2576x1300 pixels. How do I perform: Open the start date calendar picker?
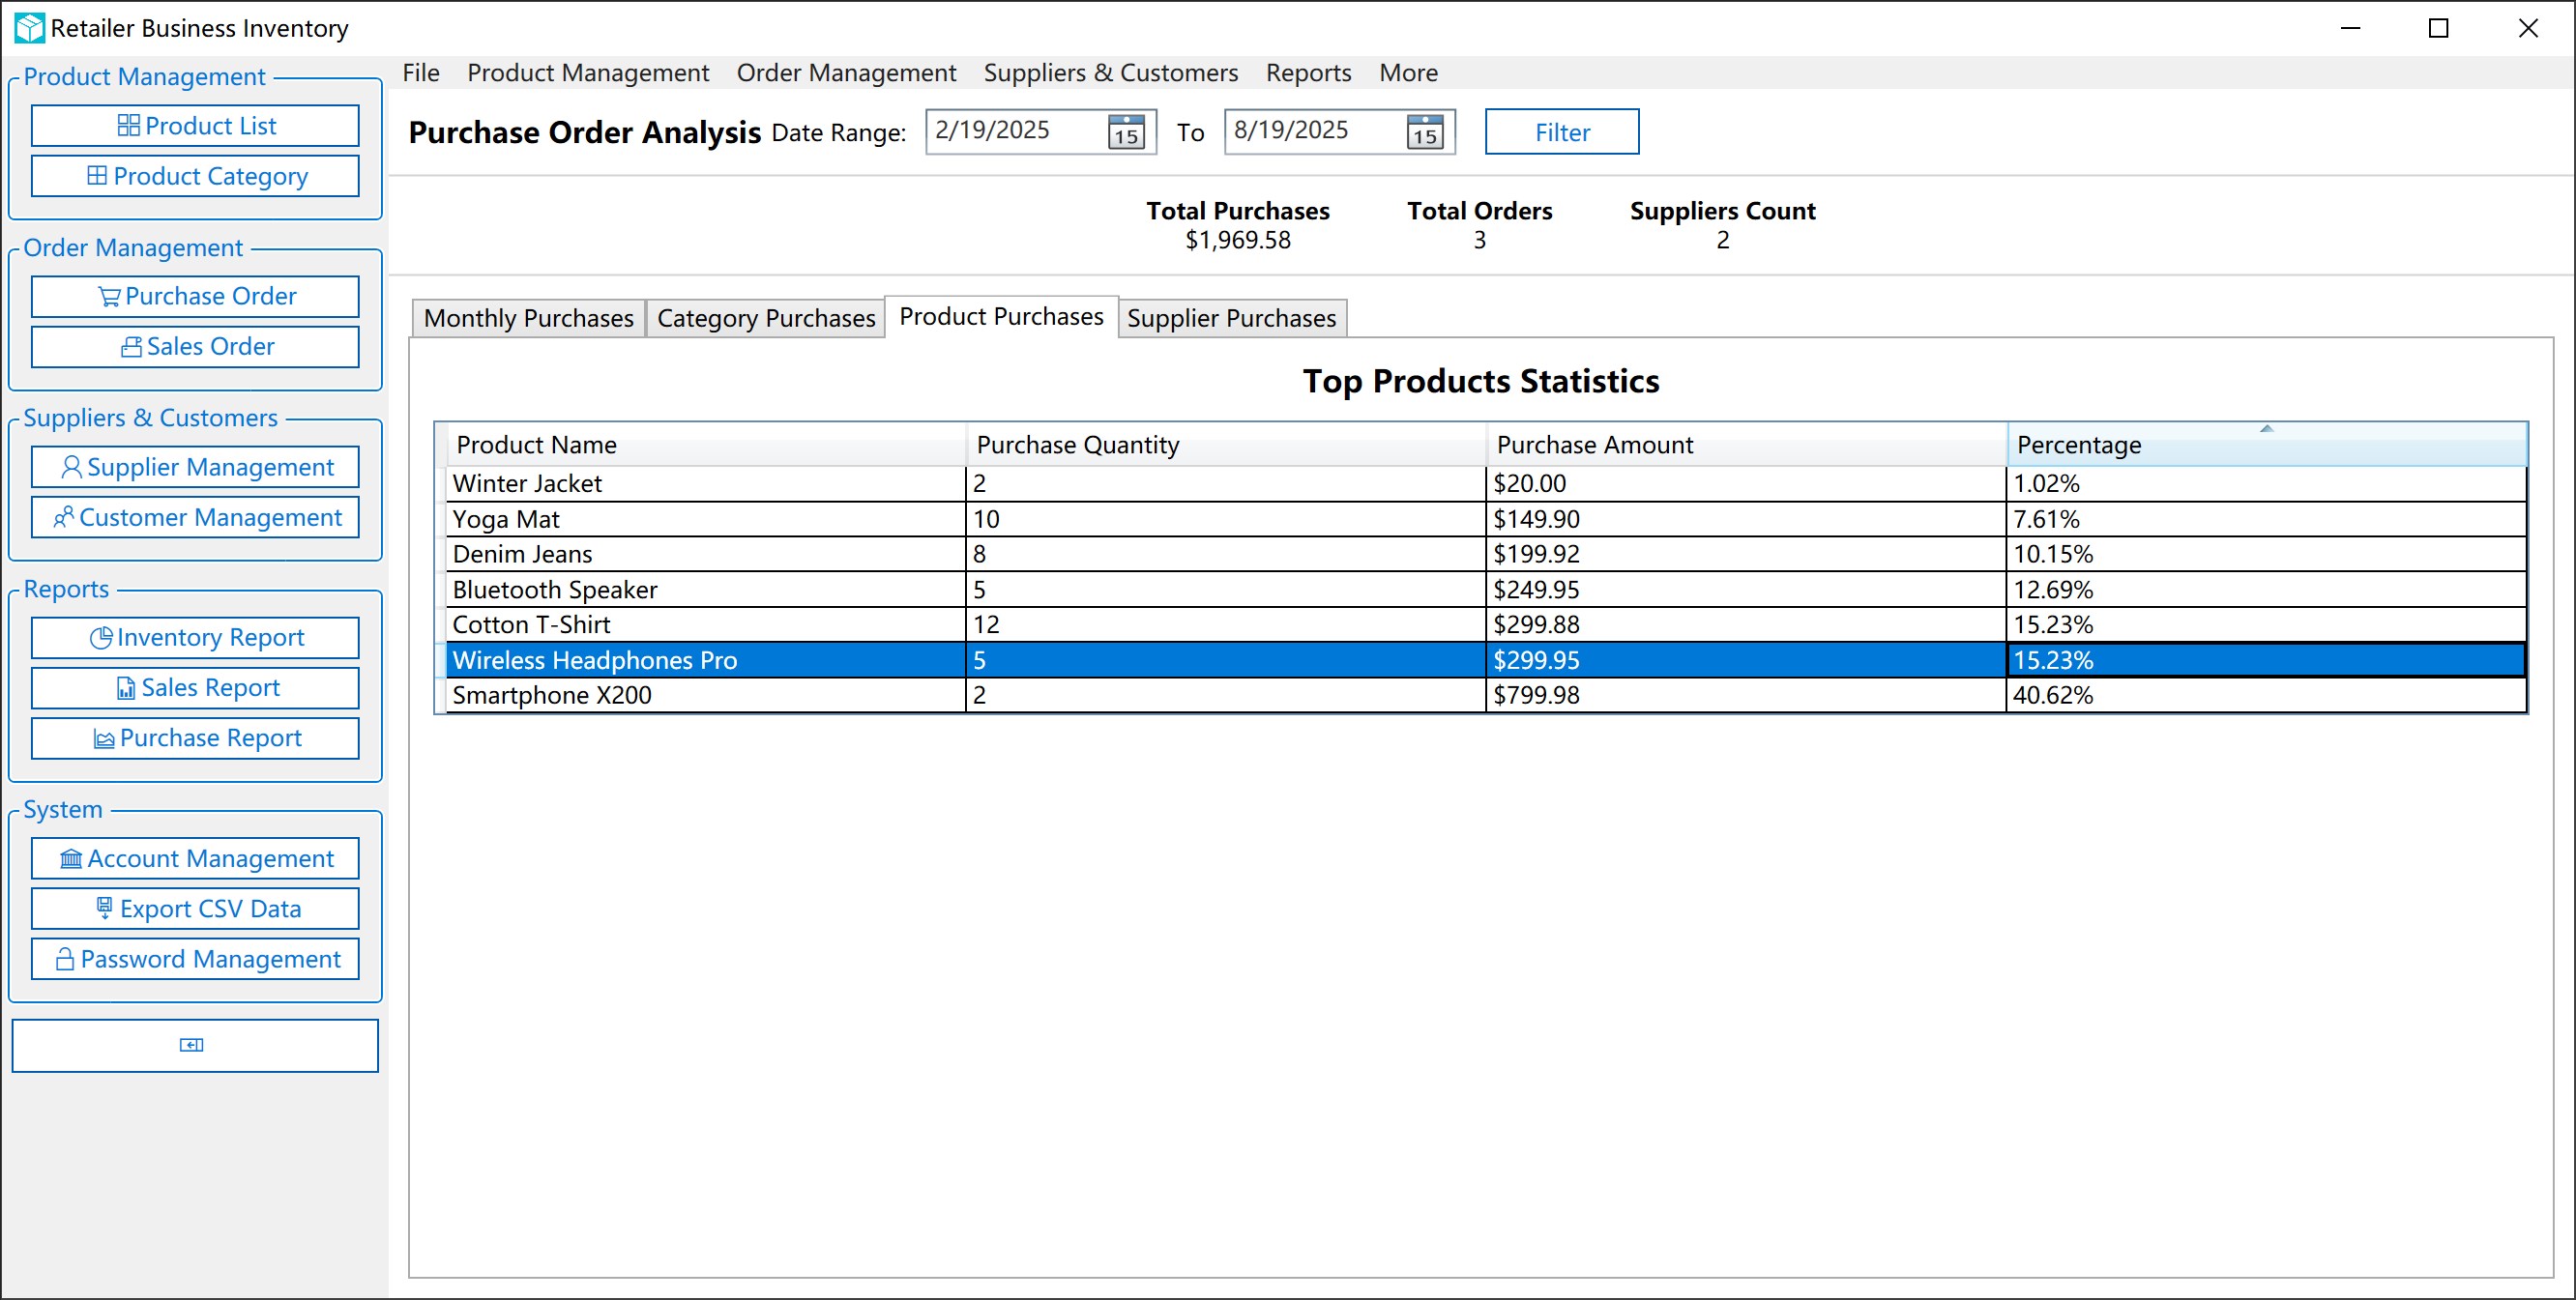point(1126,130)
